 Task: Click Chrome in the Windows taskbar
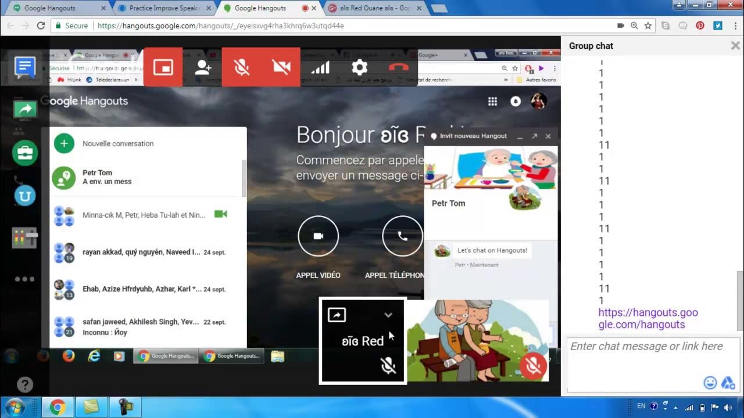click(x=57, y=408)
